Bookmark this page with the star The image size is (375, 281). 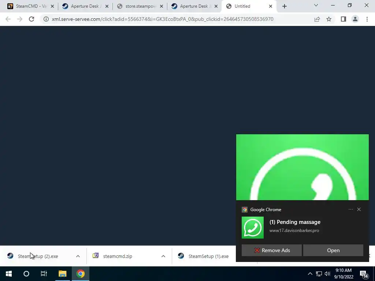(x=329, y=19)
